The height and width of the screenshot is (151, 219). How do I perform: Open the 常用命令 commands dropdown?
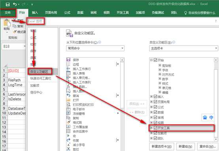tap(95, 48)
